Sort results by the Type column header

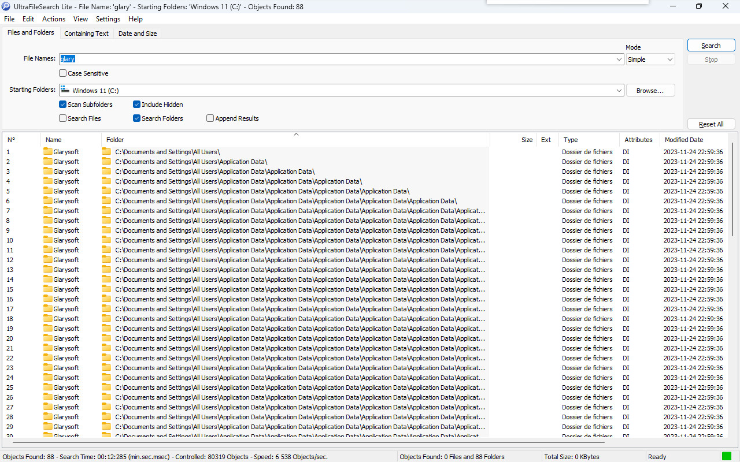[x=589, y=140]
